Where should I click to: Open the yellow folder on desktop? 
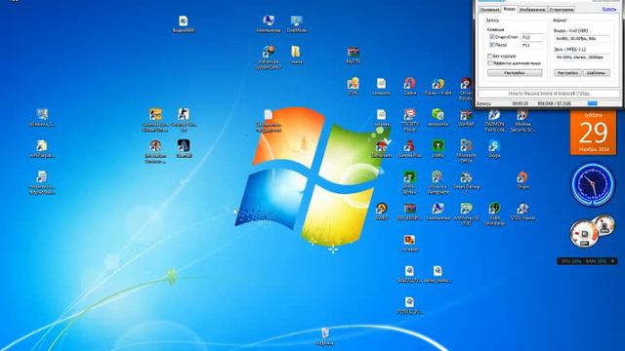point(296,55)
